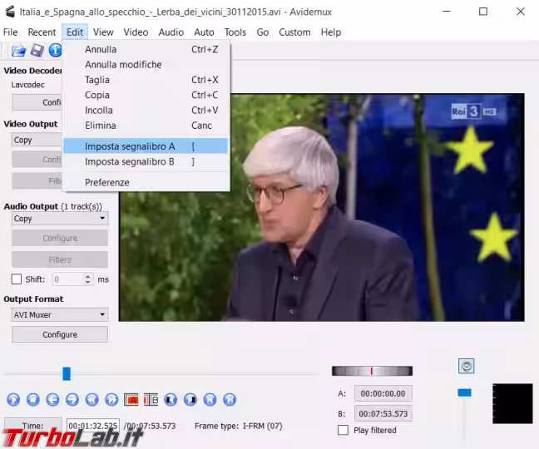Open the Recent menu

(x=42, y=32)
